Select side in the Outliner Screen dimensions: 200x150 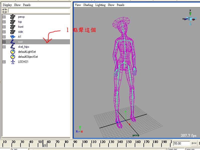20,32
